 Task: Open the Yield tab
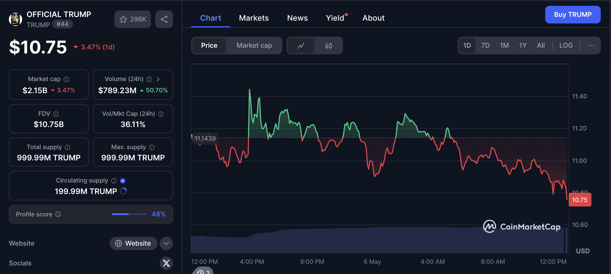coord(335,18)
